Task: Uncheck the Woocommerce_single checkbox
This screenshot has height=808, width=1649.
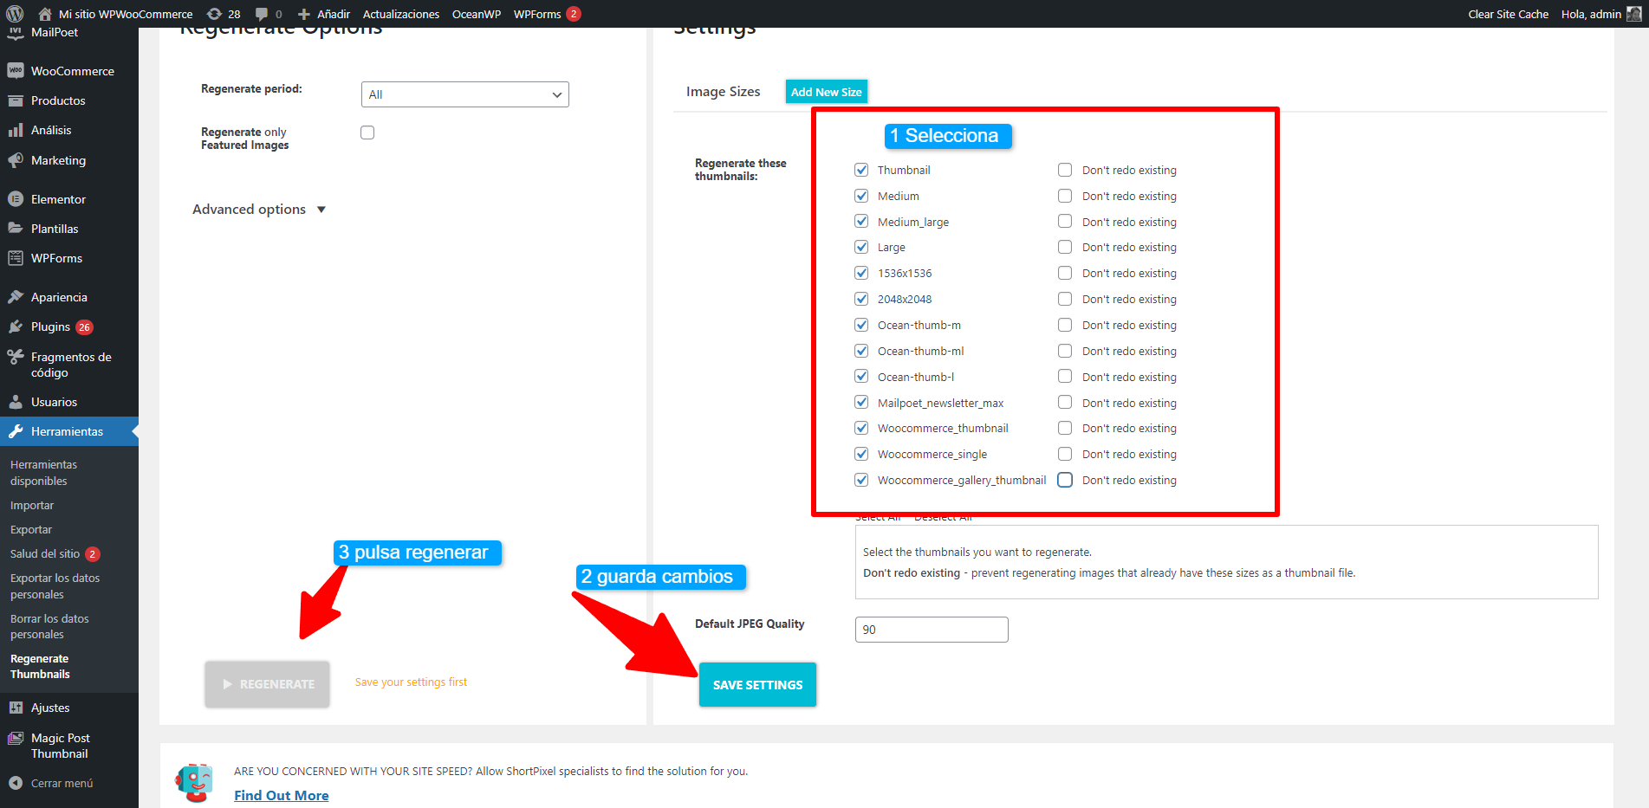Action: point(861,454)
